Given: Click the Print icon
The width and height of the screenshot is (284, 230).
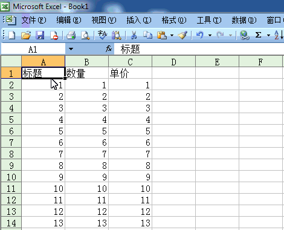Looking at the screenshot, I should pos(71,35).
